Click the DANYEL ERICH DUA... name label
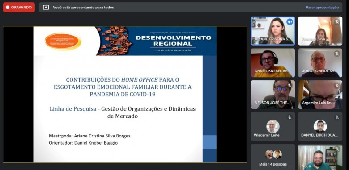Image resolution: width=349 pixels, height=170 pixels. 319,135
